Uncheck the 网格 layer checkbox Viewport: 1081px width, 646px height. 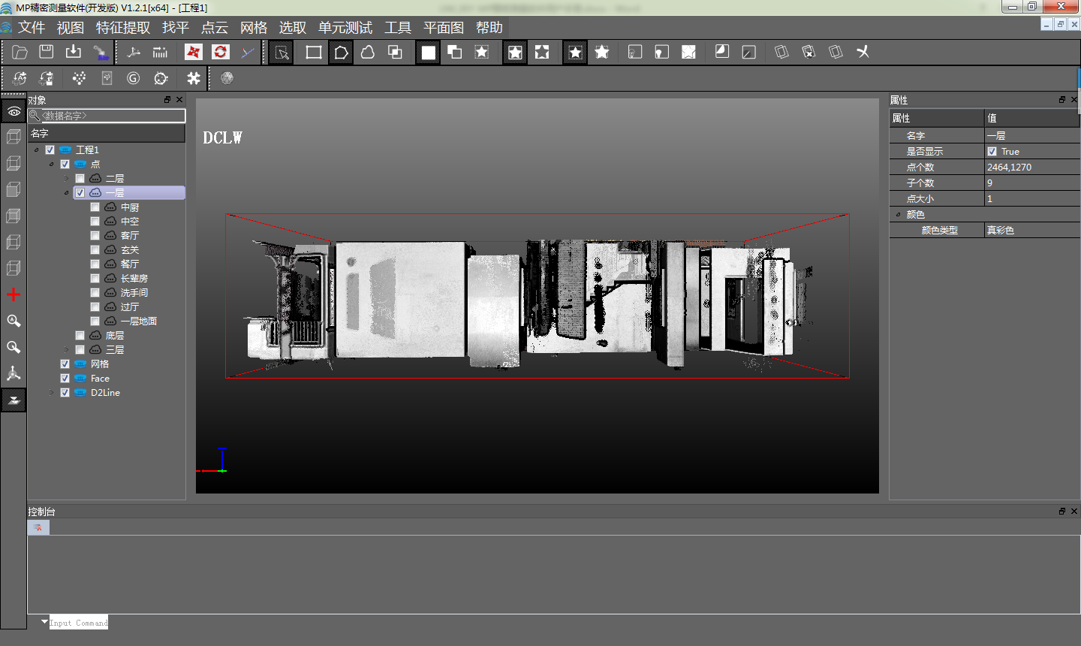(x=65, y=364)
